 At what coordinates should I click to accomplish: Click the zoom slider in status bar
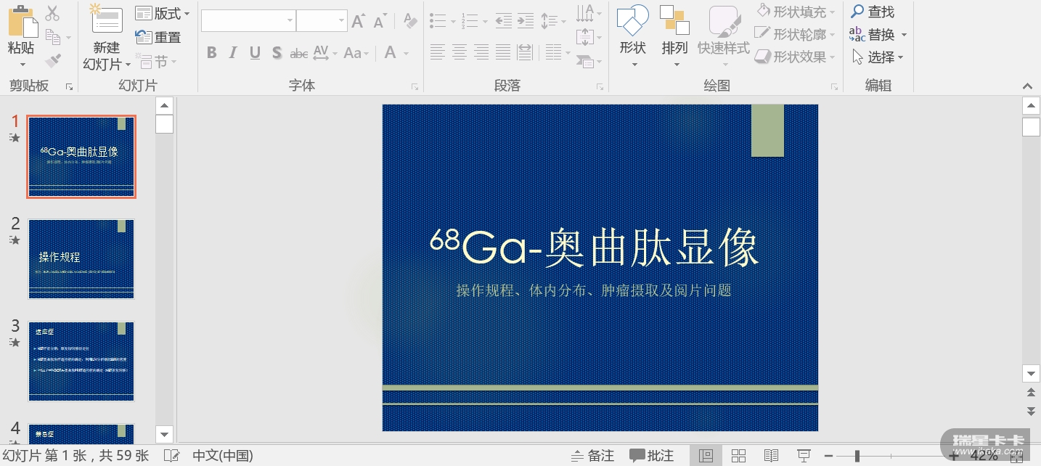[857, 456]
